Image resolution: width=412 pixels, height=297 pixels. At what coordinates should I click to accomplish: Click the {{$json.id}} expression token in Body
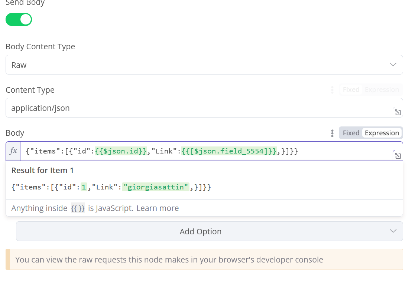click(x=121, y=151)
